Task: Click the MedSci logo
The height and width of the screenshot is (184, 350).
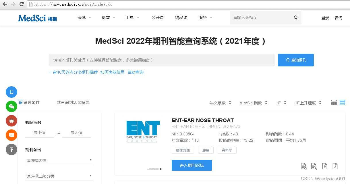Action: point(38,18)
